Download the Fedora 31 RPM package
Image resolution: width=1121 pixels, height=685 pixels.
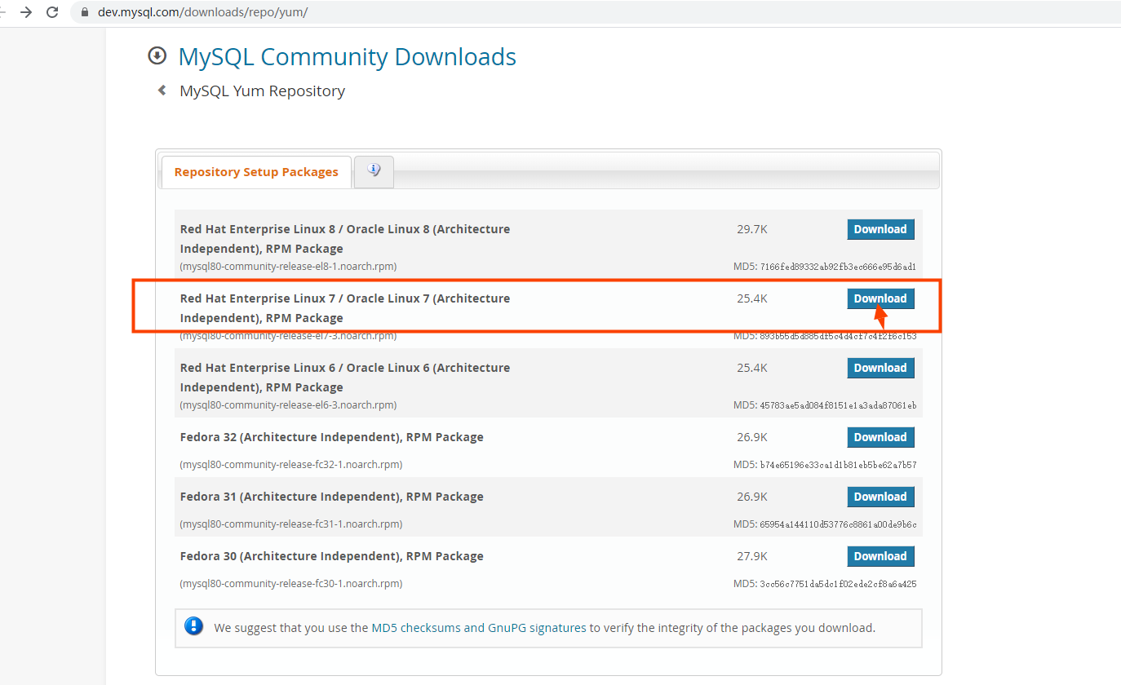pyautogui.click(x=880, y=497)
